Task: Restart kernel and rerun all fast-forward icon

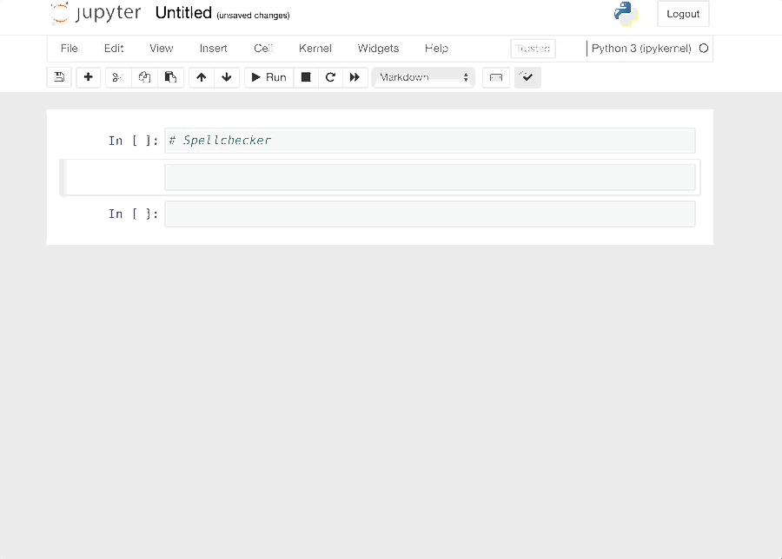Action: coord(355,77)
